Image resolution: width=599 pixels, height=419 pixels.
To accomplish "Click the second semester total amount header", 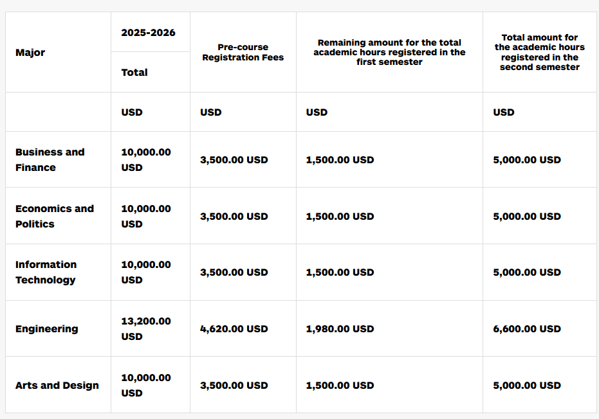I will (539, 52).
